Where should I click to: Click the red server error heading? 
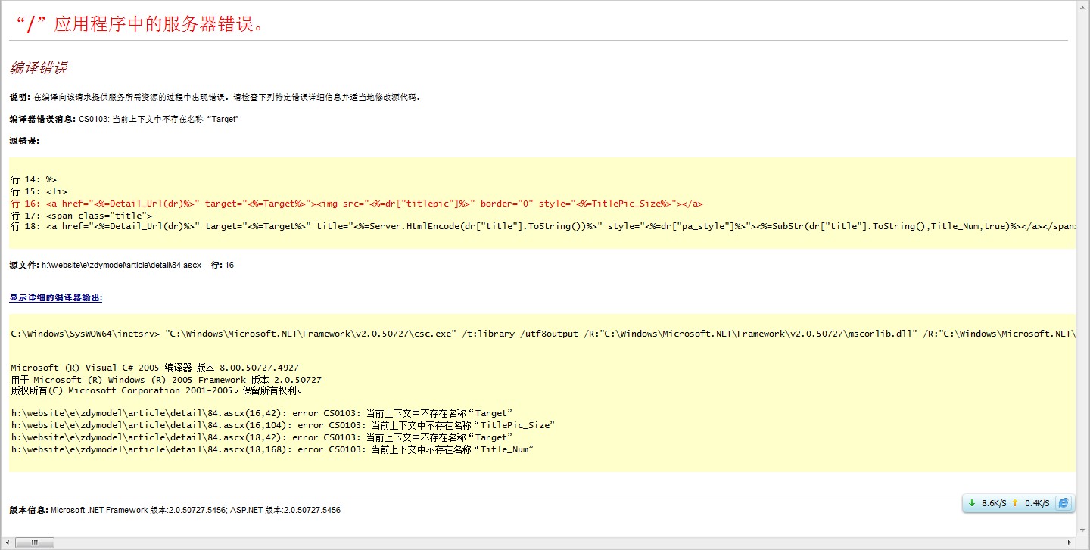(139, 23)
